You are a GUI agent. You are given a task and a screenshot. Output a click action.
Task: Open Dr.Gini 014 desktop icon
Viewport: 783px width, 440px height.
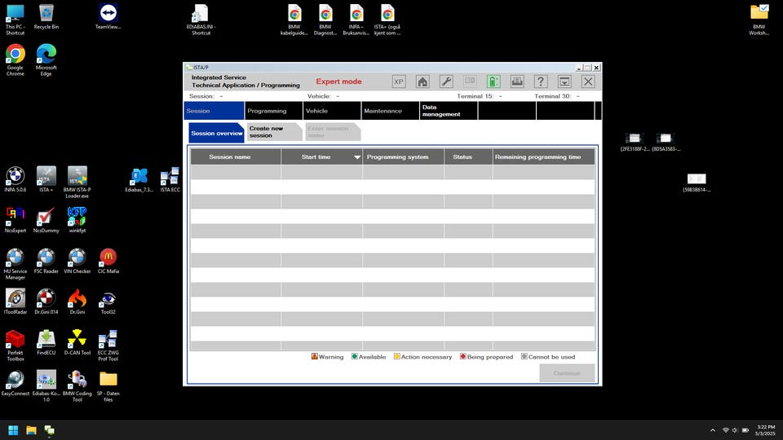tap(46, 301)
